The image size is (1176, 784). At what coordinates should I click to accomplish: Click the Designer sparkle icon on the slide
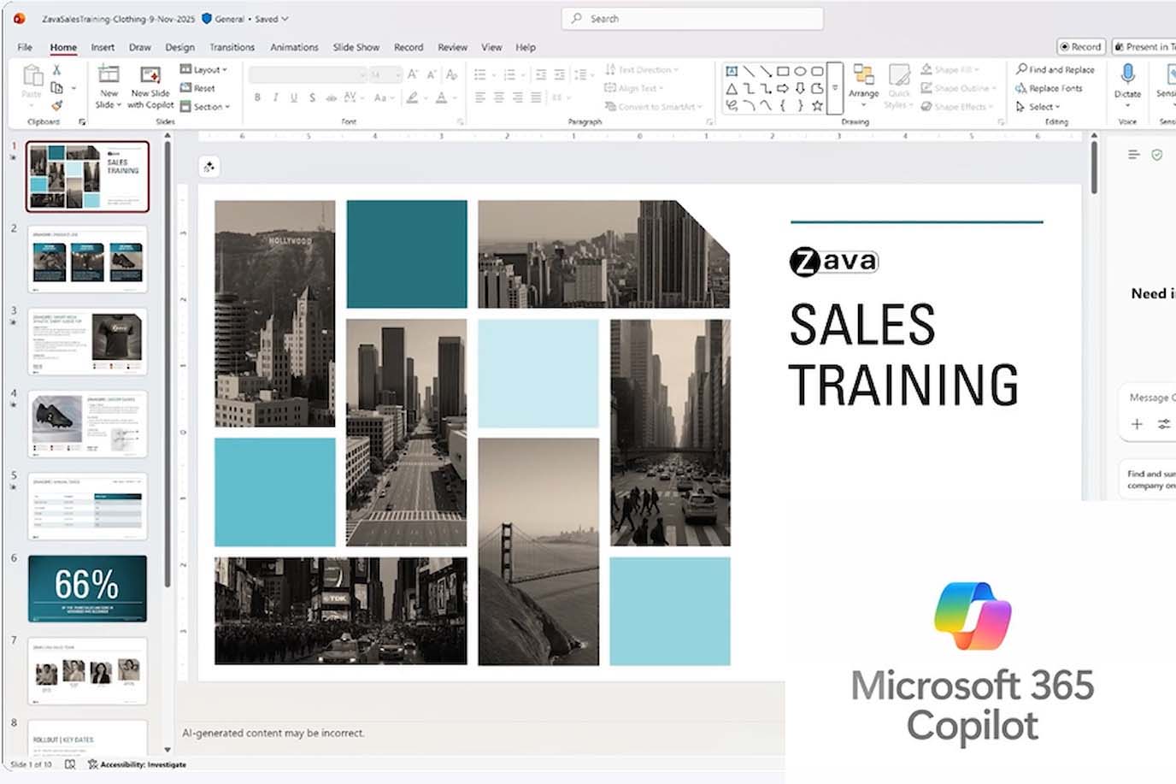coord(209,167)
